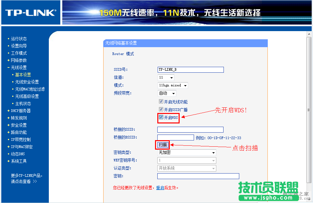Click the 桥接的BSSID input field
The width and height of the screenshot is (313, 203).
tap(176, 138)
